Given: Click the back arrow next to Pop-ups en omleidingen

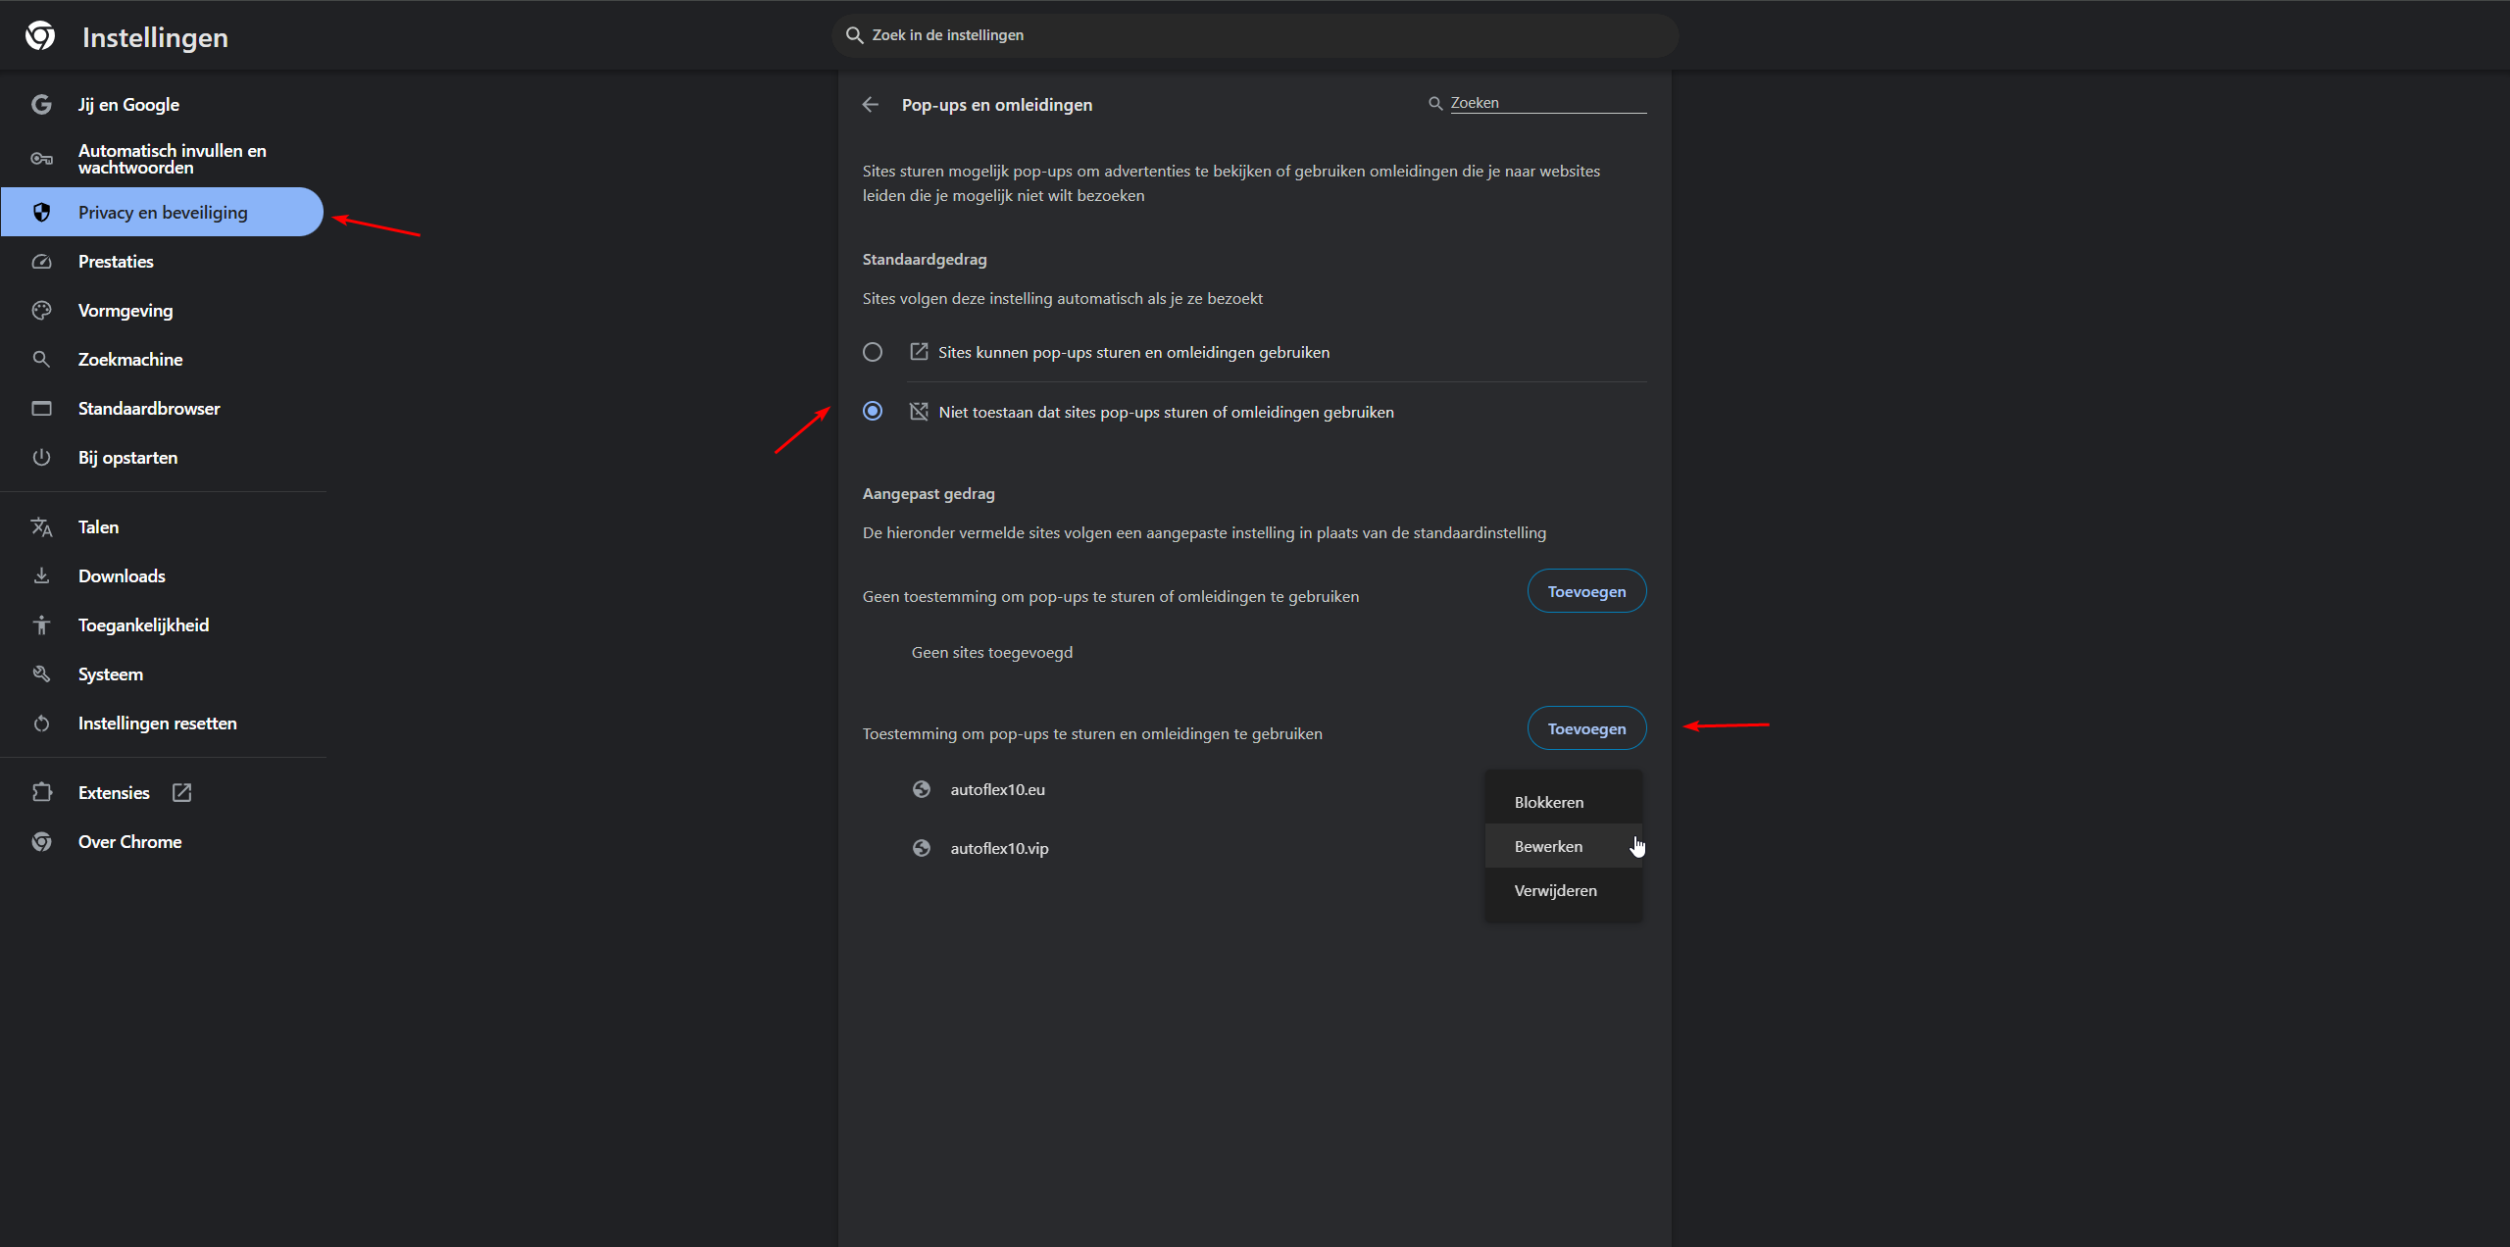Looking at the screenshot, I should point(870,105).
